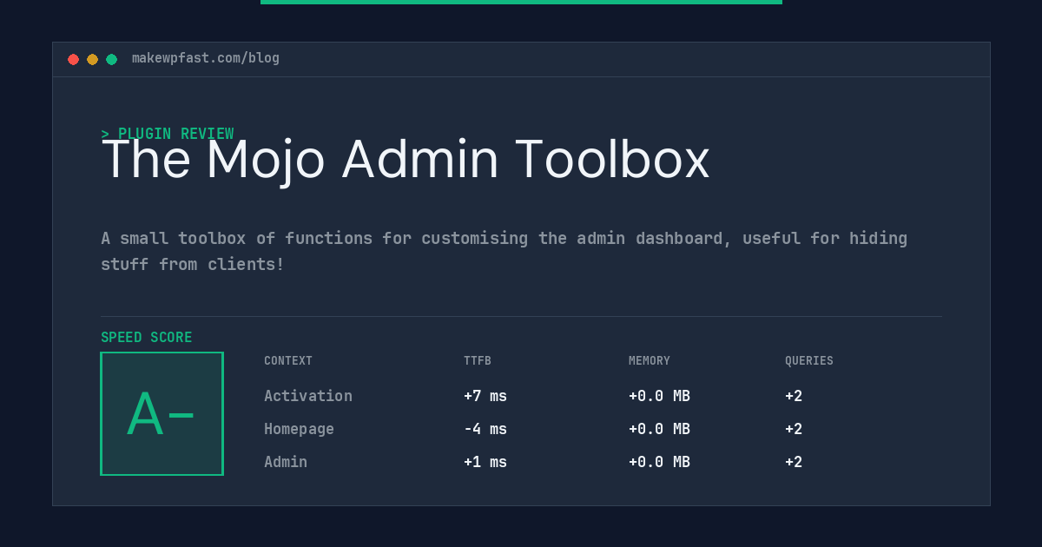1042x547 pixels.
Task: Select the Activation row label
Action: tap(308, 396)
